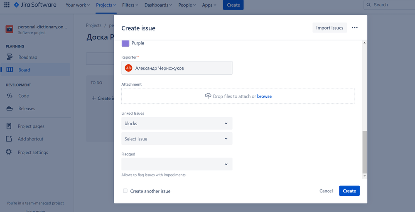
Task: Select the Purple color swatch
Action: [x=125, y=43]
